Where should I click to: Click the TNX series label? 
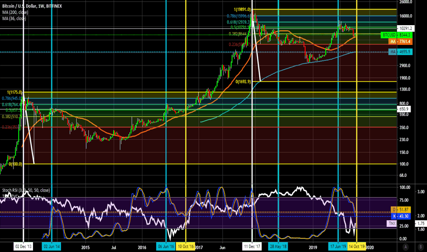392,224
